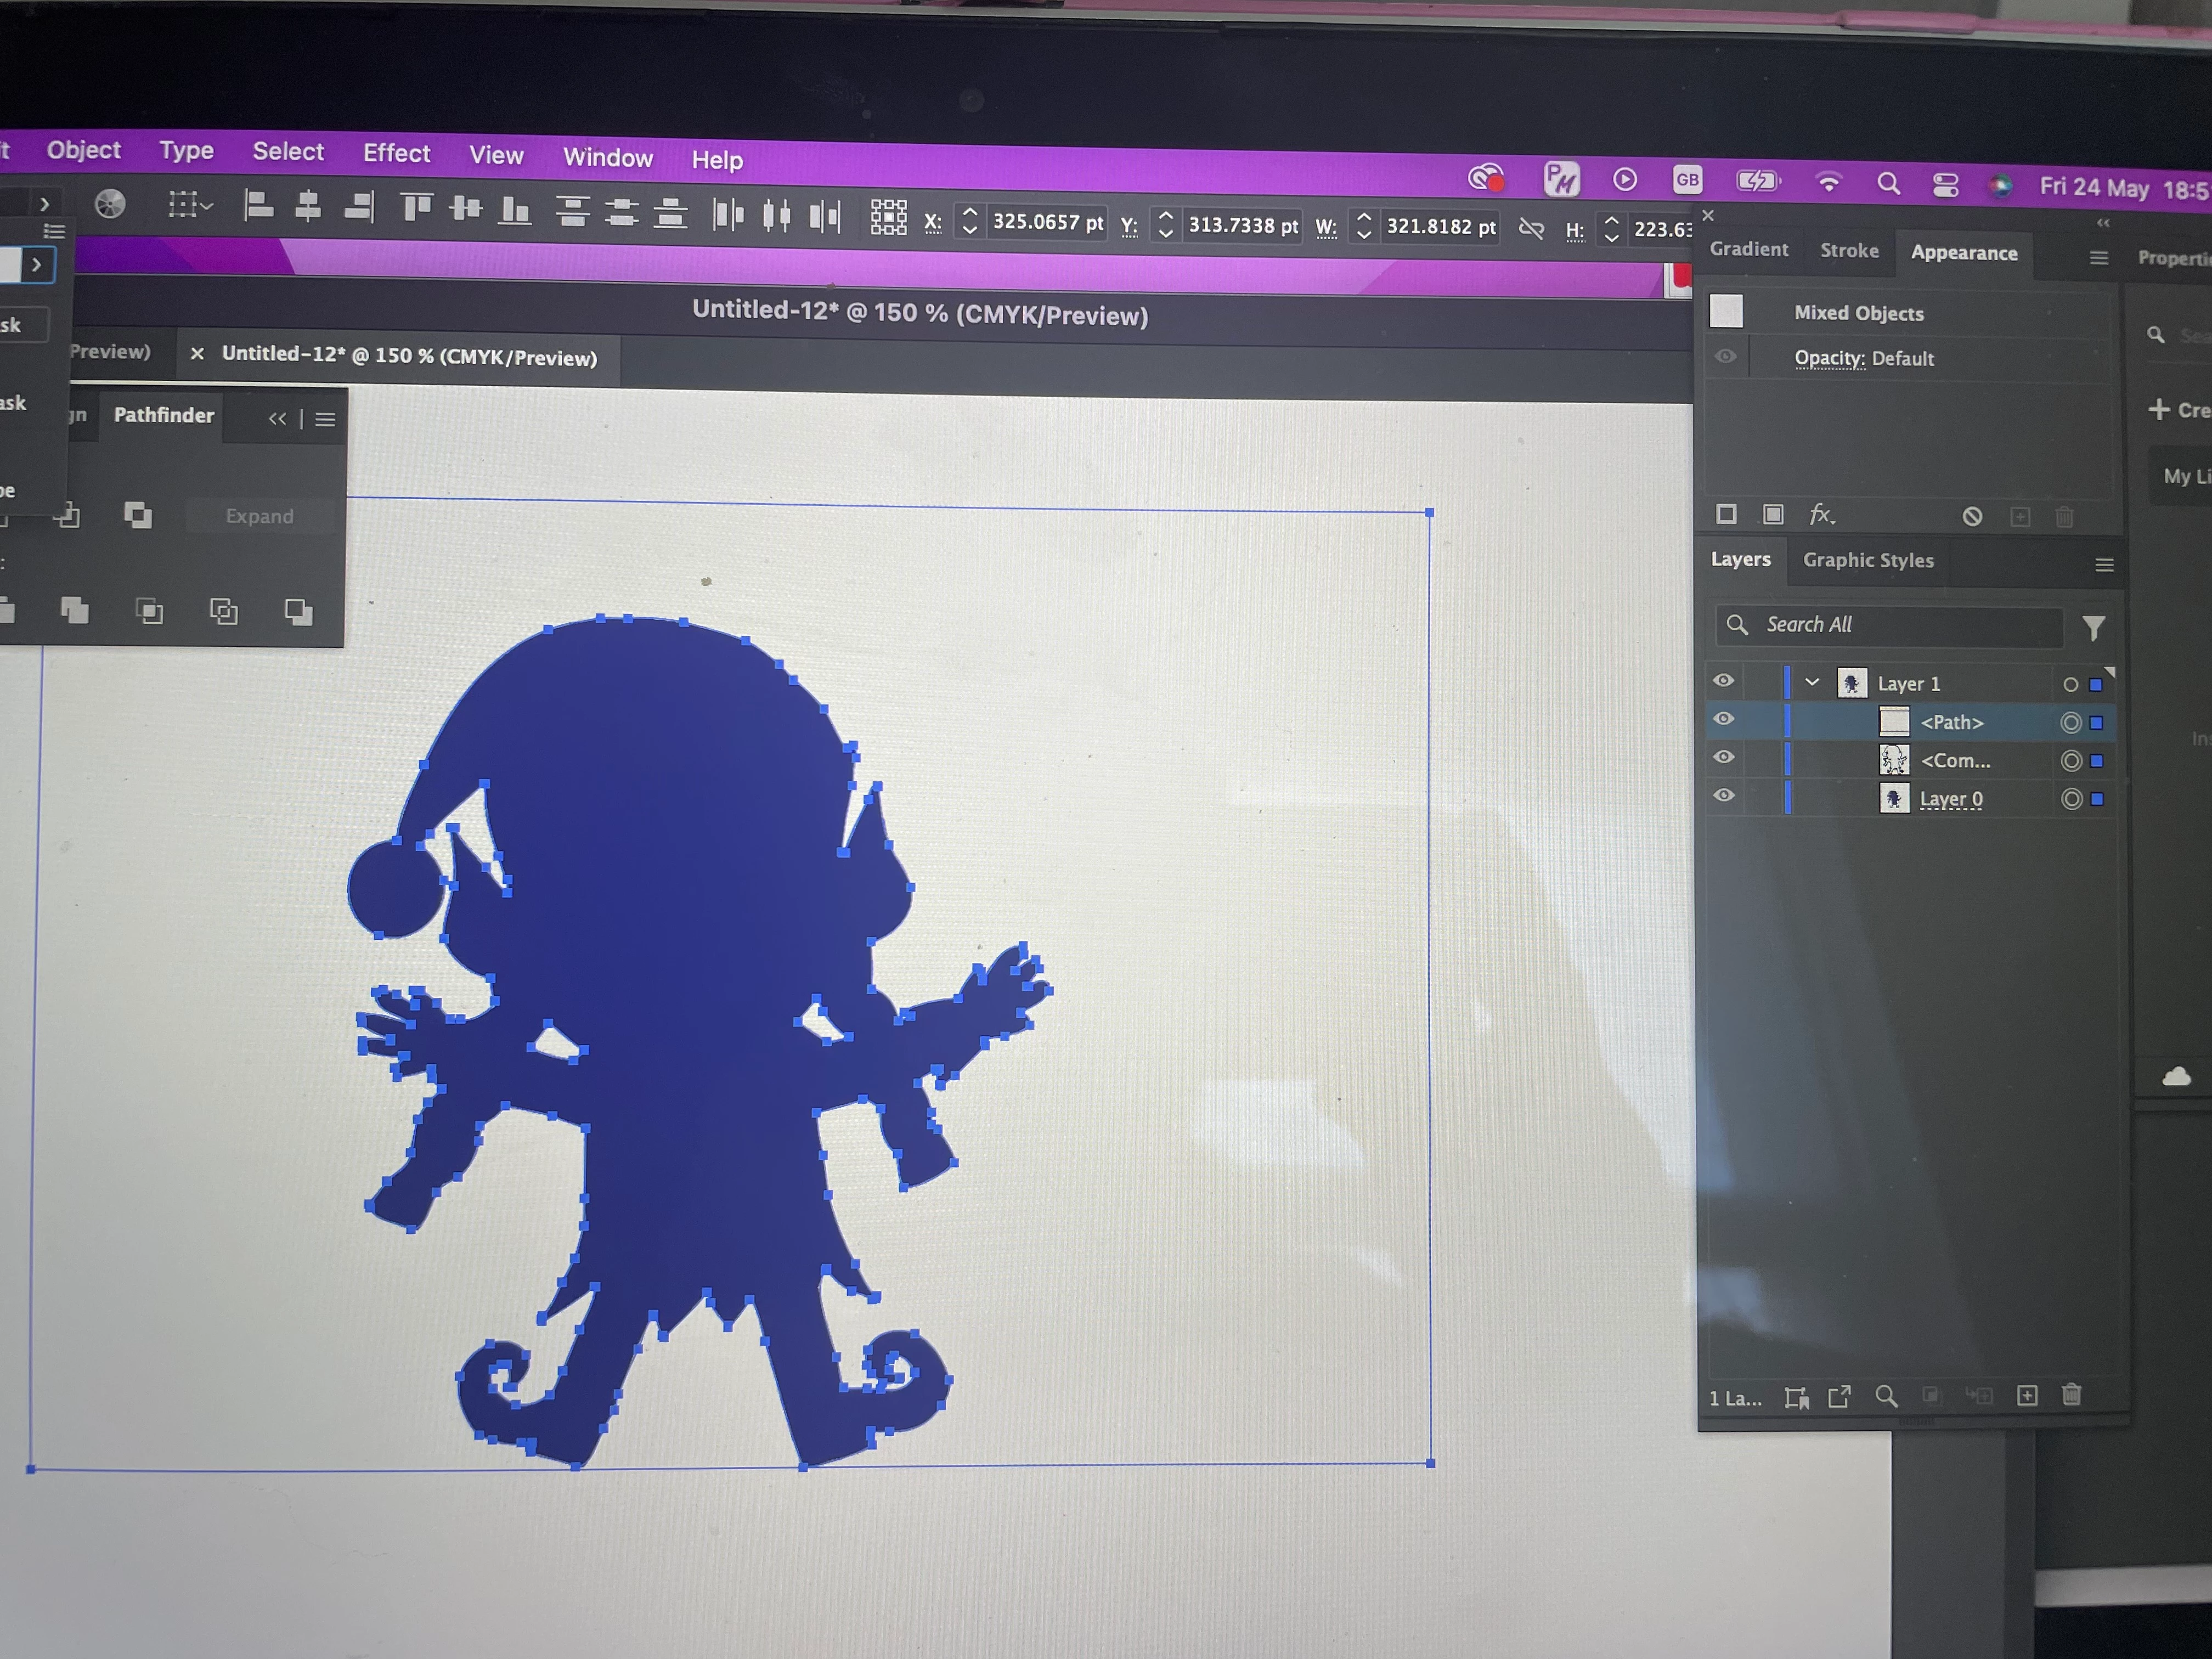Click delete selection trash in Layers
This screenshot has width=2212, height=1659.
coord(2071,1395)
